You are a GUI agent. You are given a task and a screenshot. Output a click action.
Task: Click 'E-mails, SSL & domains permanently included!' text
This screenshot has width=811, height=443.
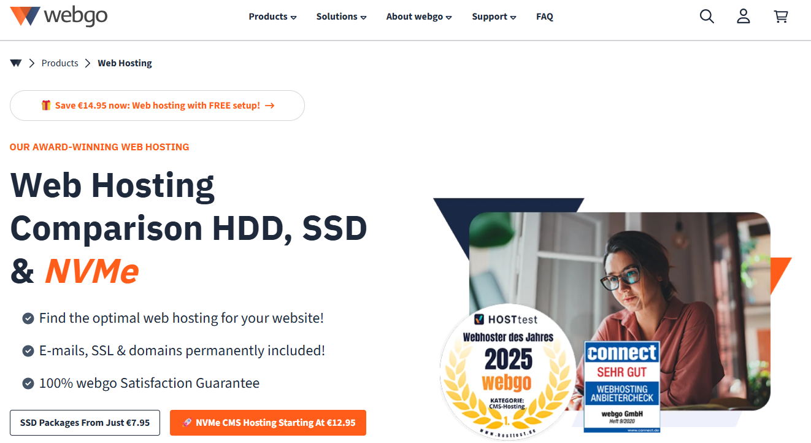[x=182, y=351]
